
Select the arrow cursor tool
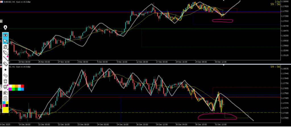[5, 41]
